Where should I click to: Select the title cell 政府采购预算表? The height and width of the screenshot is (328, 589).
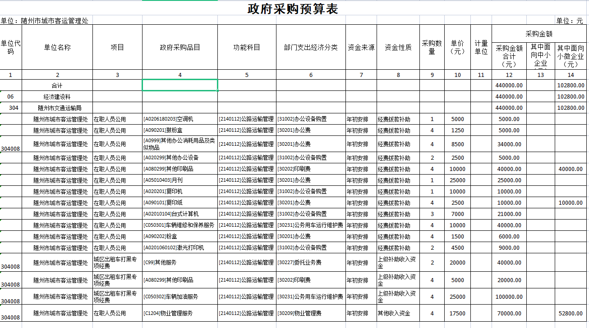(x=293, y=9)
